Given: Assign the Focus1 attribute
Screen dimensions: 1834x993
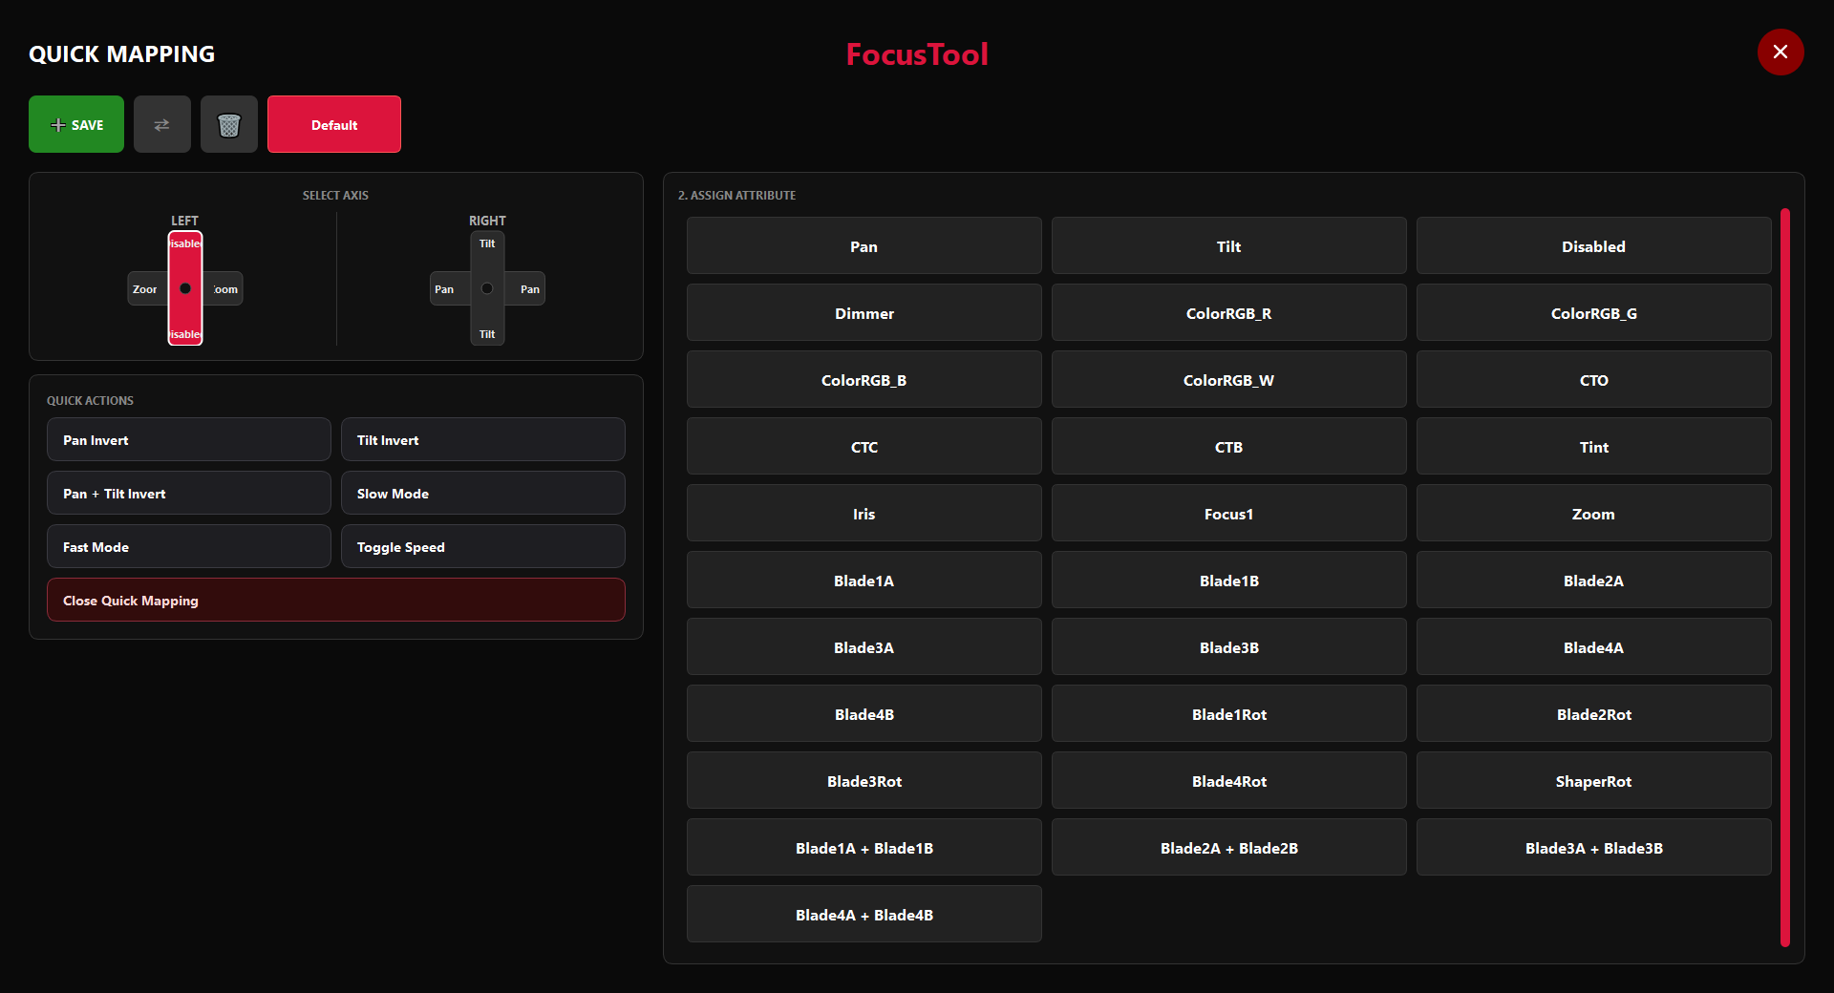Looking at the screenshot, I should click(1229, 513).
